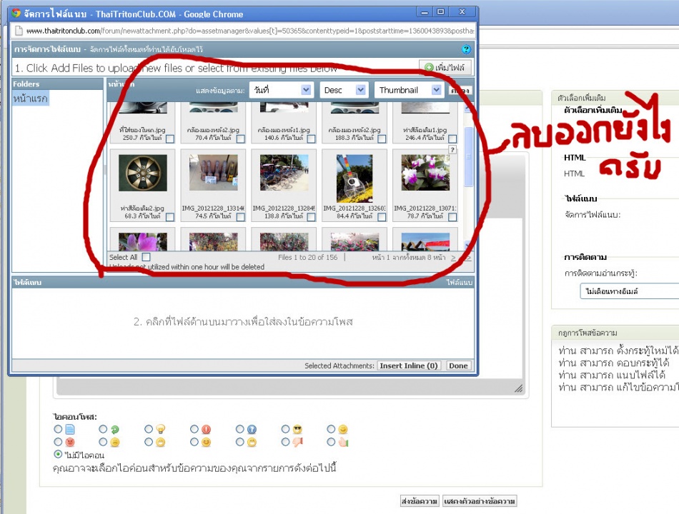The image size is (679, 514).
Task: Click the Done button
Action: (458, 366)
